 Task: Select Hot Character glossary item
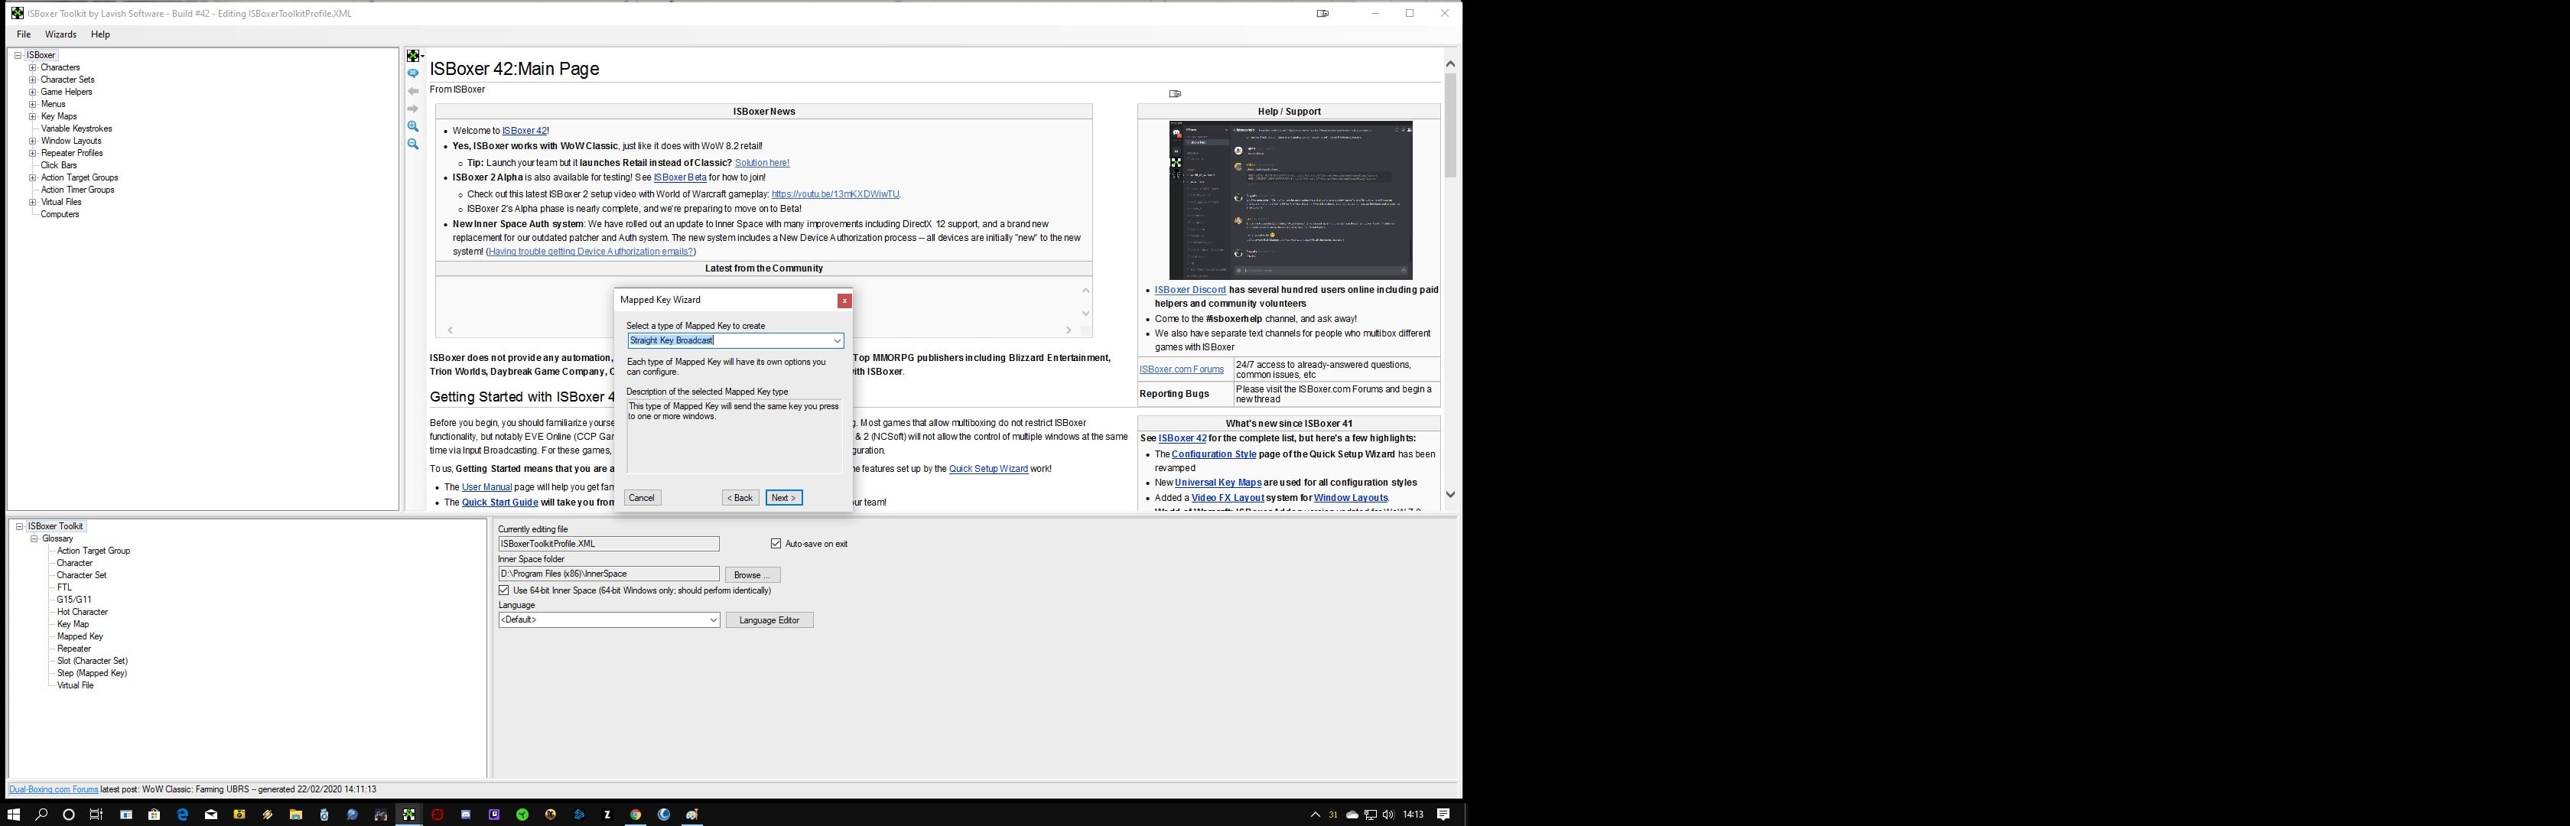pos(83,613)
